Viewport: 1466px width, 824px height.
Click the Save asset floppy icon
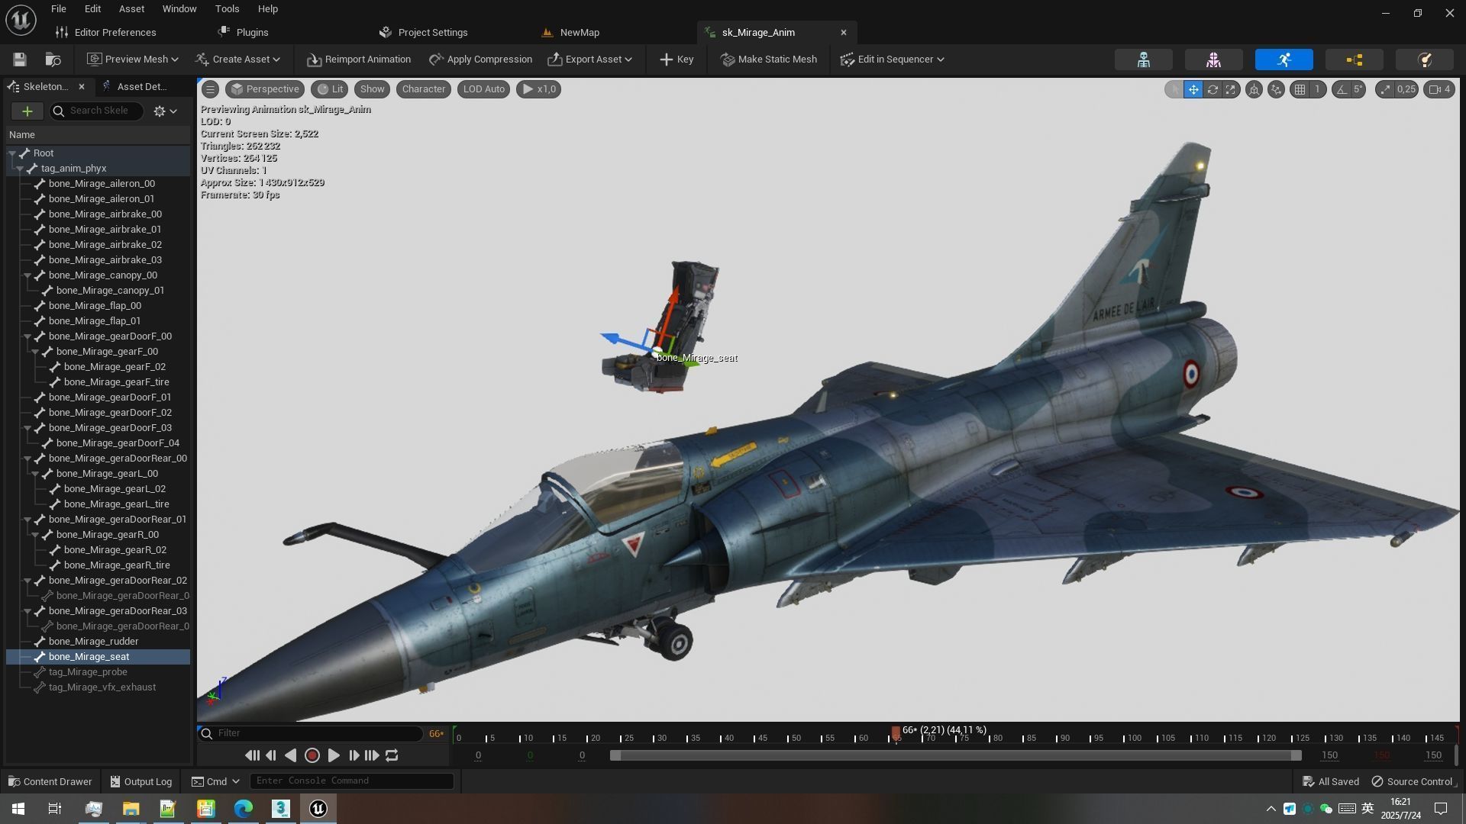(20, 60)
